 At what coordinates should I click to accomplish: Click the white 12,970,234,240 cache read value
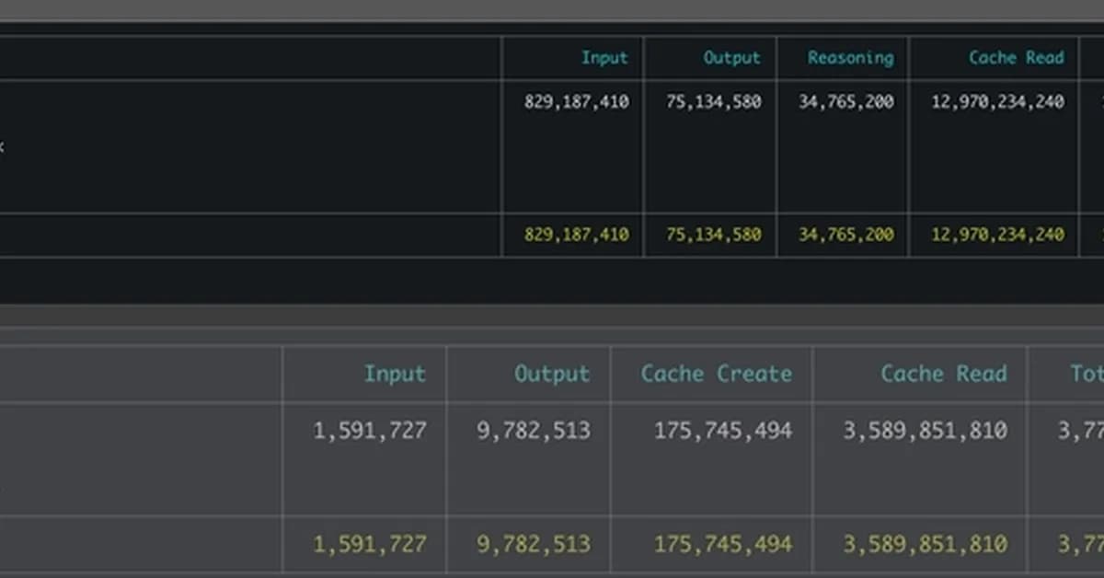(997, 102)
